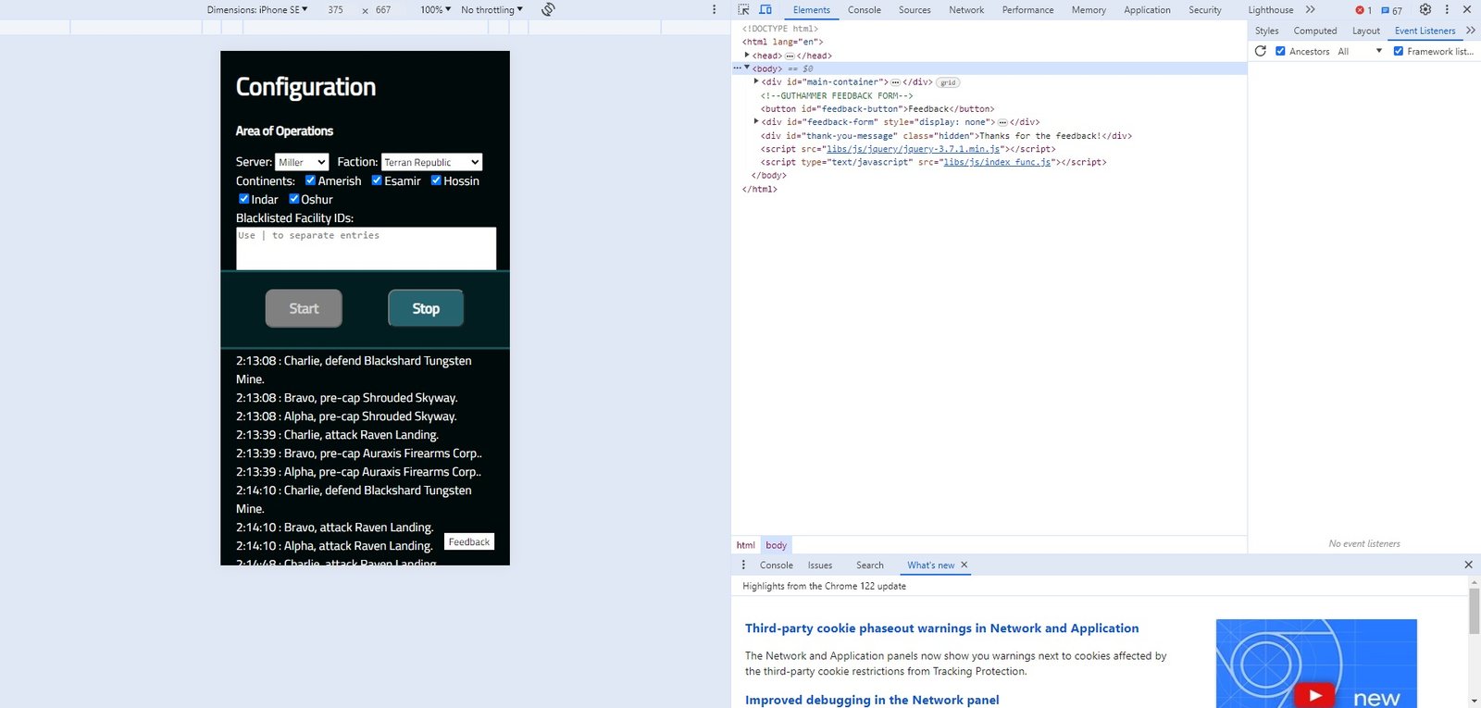
Task: Activate the inspect element picker icon
Action: pyautogui.click(x=743, y=9)
